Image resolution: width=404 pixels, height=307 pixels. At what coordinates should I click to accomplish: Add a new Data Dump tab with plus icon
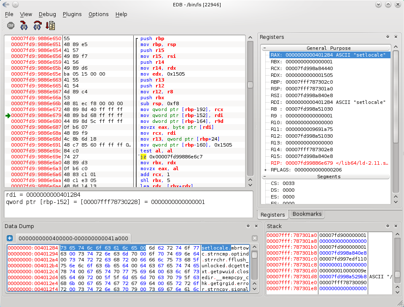click(x=10, y=238)
